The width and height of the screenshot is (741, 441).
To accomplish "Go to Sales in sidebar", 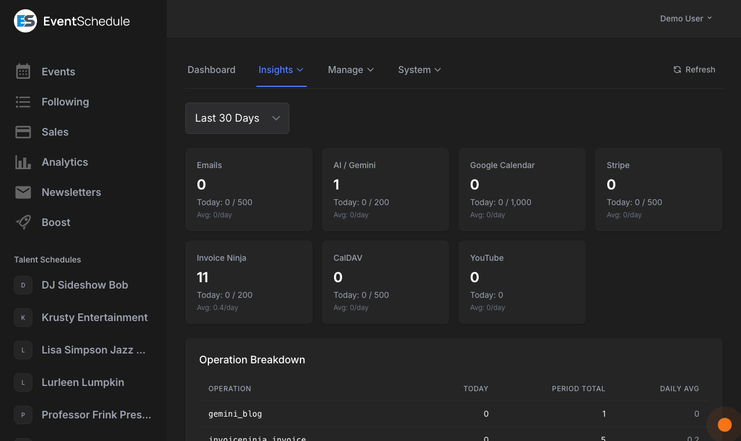I will [x=55, y=132].
